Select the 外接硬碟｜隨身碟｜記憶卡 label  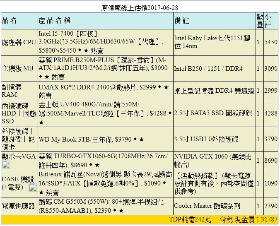[x=18, y=139]
